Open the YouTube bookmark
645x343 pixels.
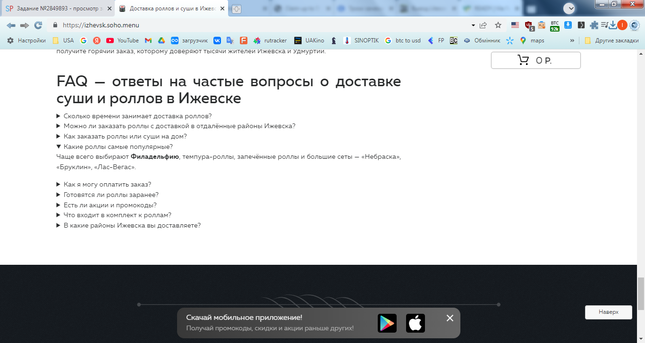pos(123,41)
